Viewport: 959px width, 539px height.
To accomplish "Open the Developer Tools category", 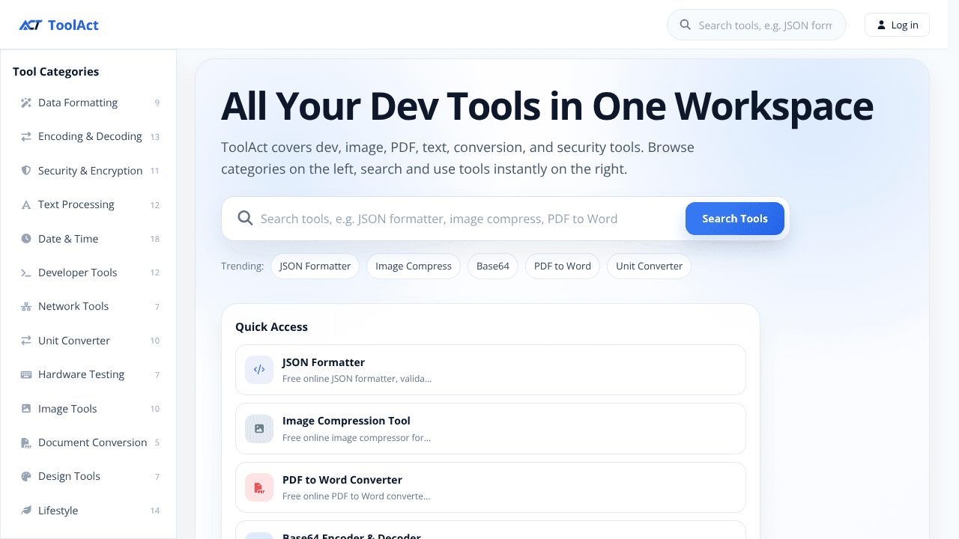I will 88,272.
